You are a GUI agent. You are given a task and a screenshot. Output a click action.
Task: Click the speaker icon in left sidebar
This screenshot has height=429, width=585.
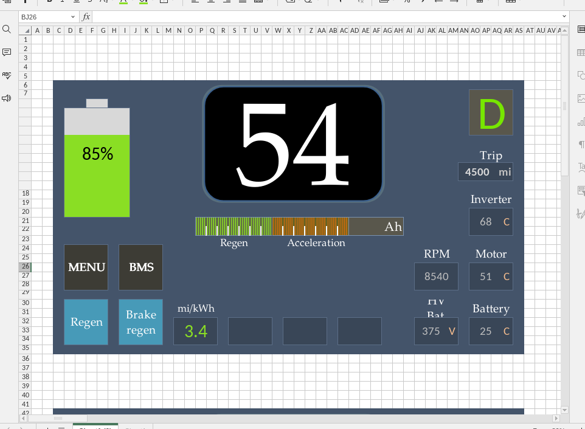click(x=6, y=98)
